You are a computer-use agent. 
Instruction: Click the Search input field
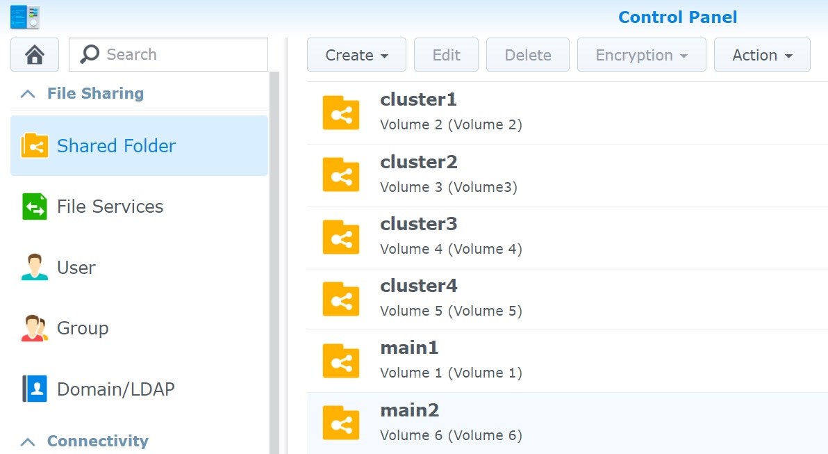181,55
